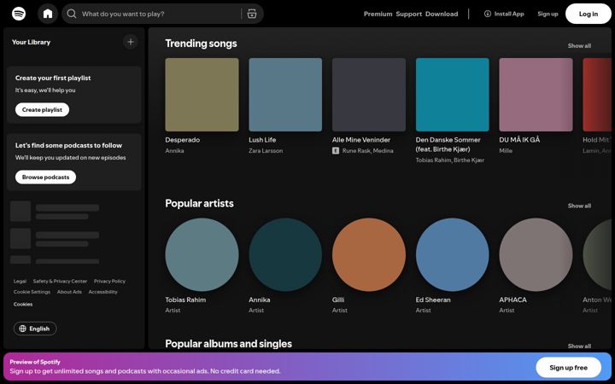This screenshot has width=615, height=384.
Task: Click Trending songs heading
Action: (201, 44)
